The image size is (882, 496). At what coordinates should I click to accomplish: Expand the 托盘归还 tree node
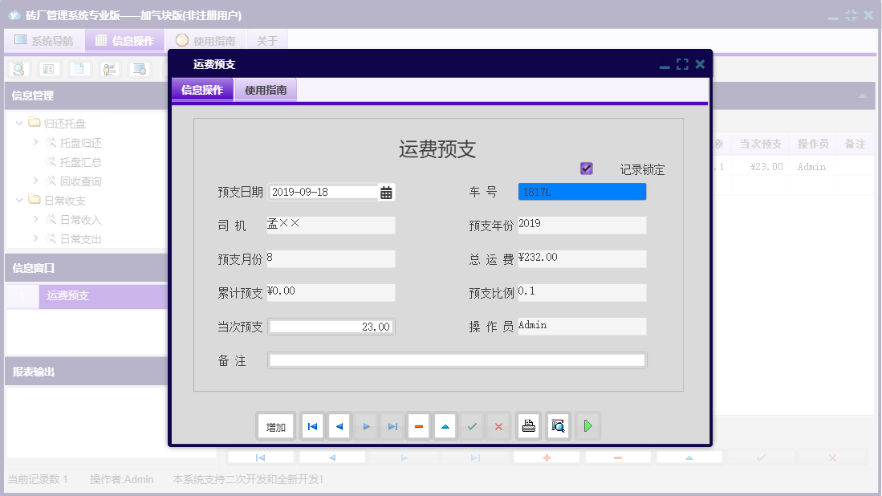tap(34, 142)
